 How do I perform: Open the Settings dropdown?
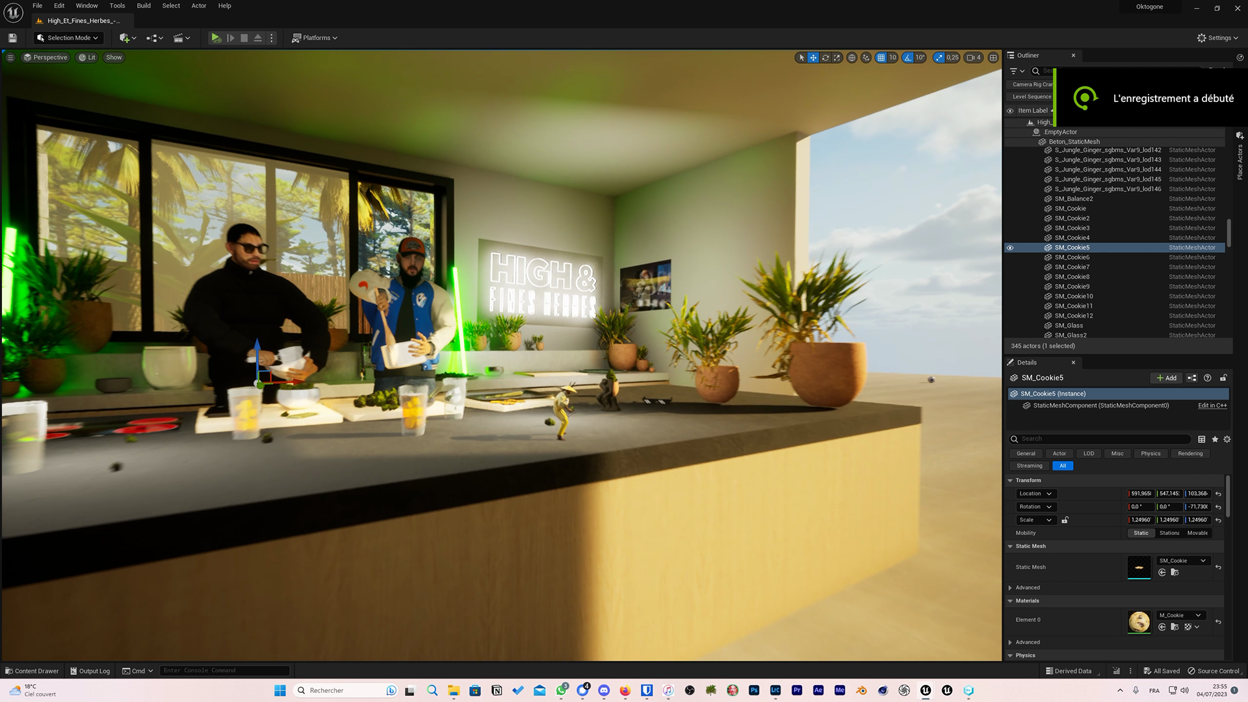[x=1217, y=38]
